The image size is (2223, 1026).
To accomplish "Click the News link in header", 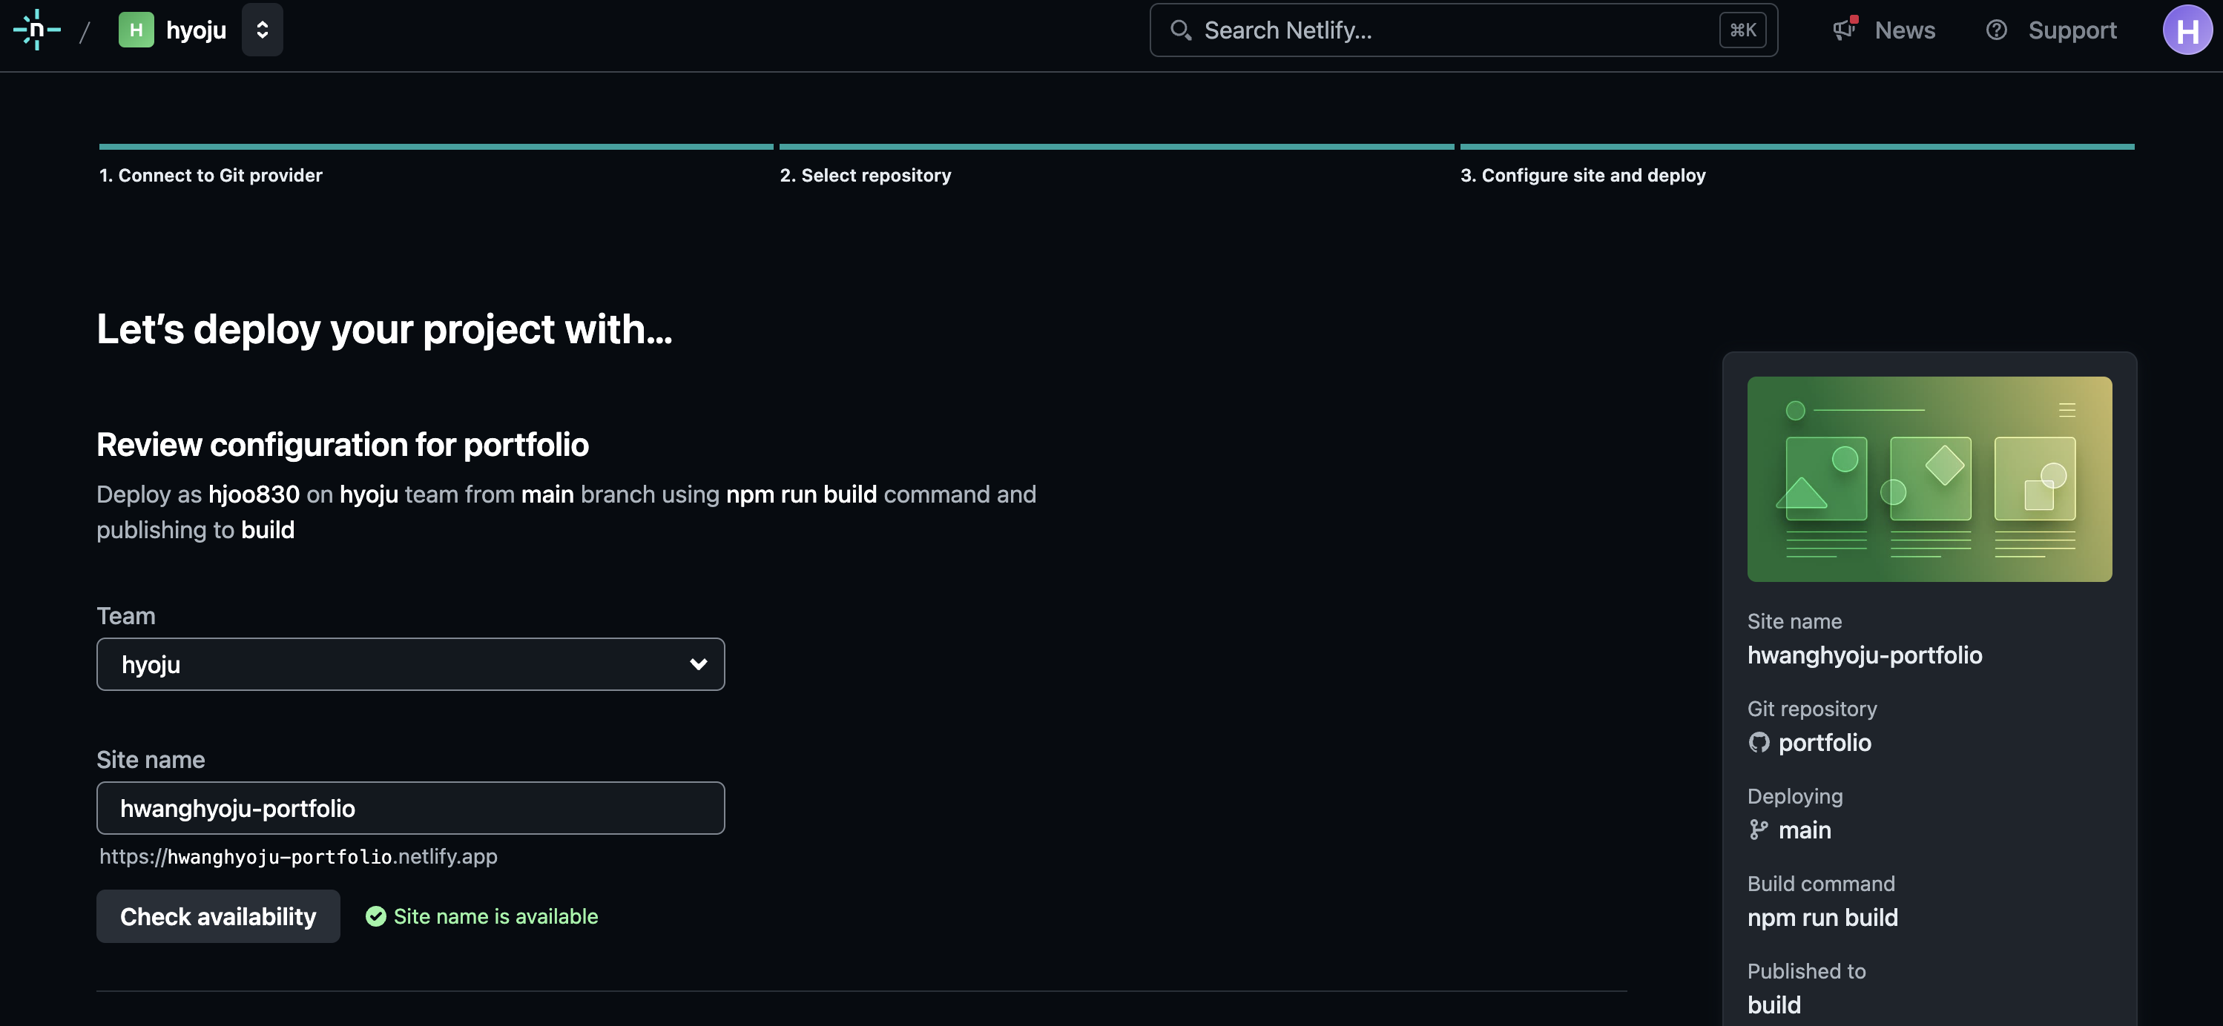I will [x=1904, y=30].
